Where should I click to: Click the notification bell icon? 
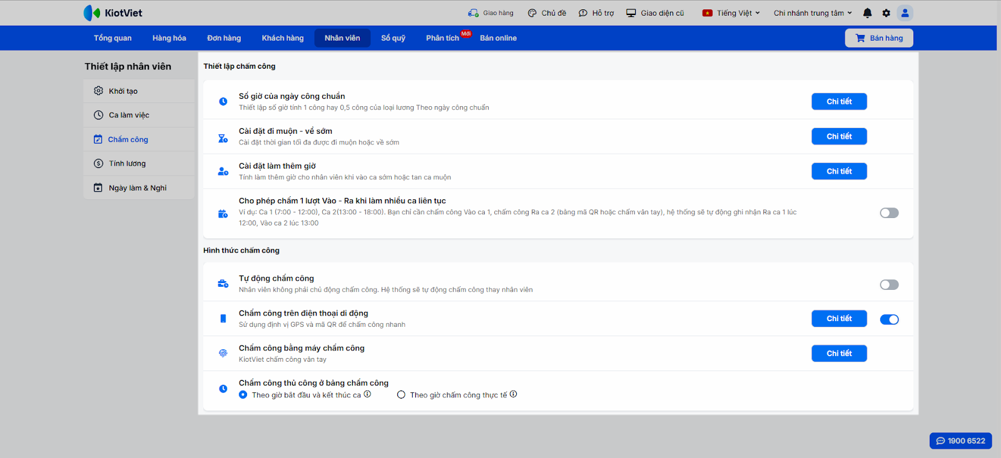(867, 13)
